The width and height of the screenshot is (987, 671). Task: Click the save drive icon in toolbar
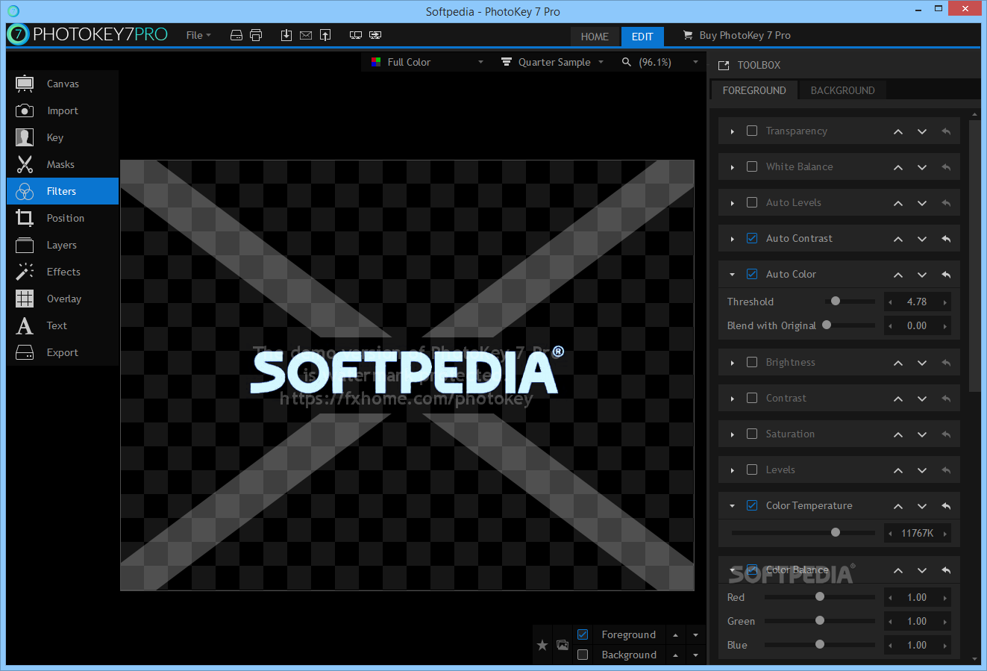[236, 35]
